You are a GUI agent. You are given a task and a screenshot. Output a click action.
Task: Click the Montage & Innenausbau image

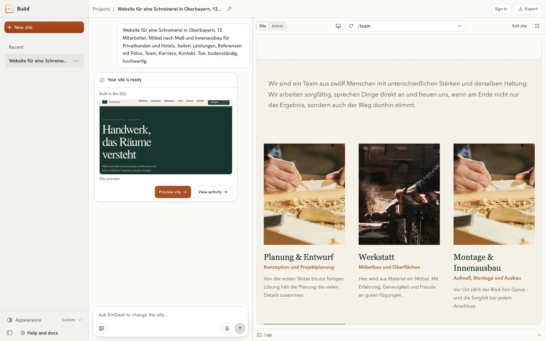point(494,194)
